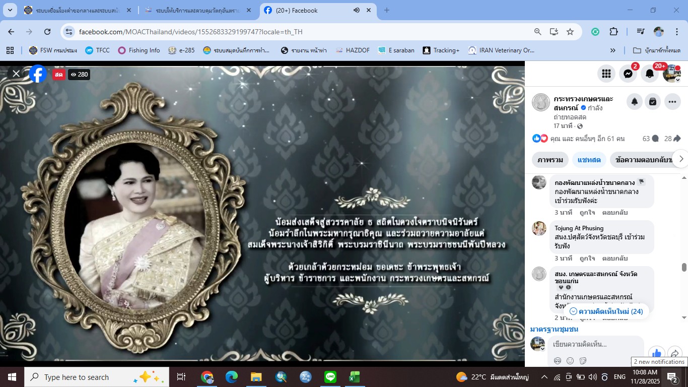Open the Facebook notifications bell in the header
Screen dimensions: 688x387
[650, 74]
